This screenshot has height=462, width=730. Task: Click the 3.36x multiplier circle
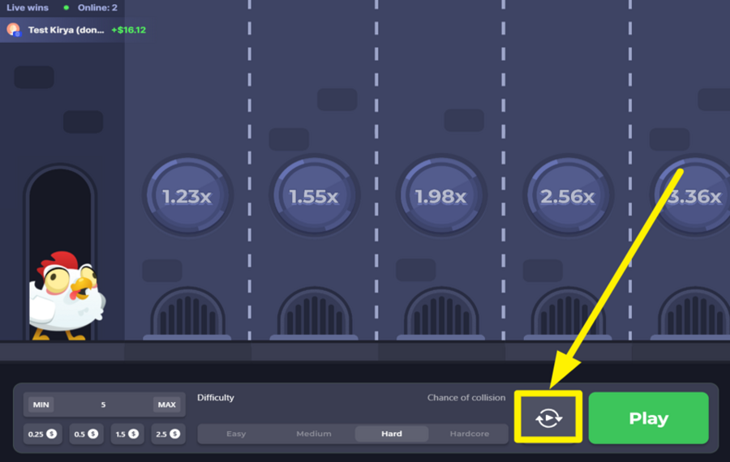click(692, 196)
